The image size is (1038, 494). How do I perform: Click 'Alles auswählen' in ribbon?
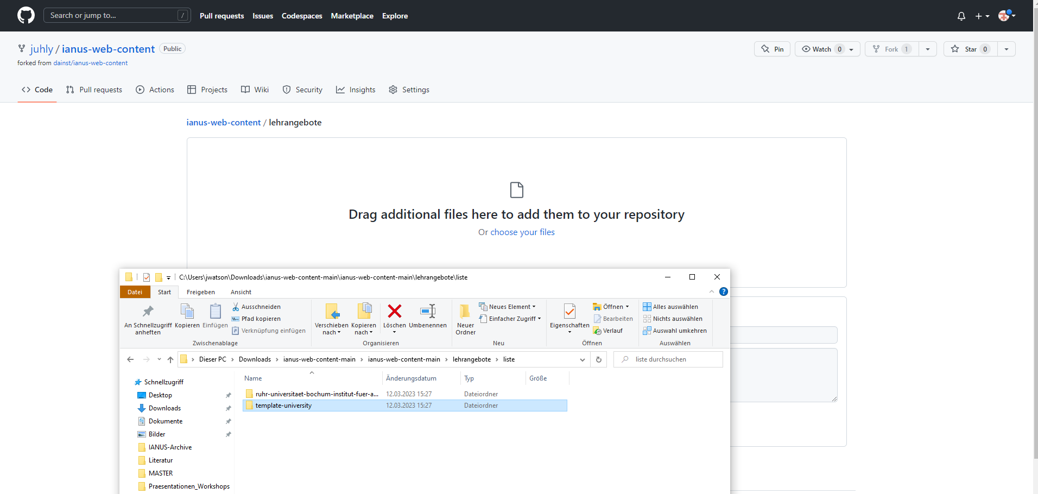[x=670, y=307]
